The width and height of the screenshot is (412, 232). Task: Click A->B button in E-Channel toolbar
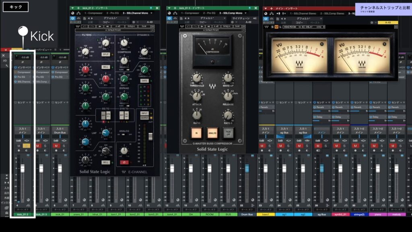pos(118,27)
